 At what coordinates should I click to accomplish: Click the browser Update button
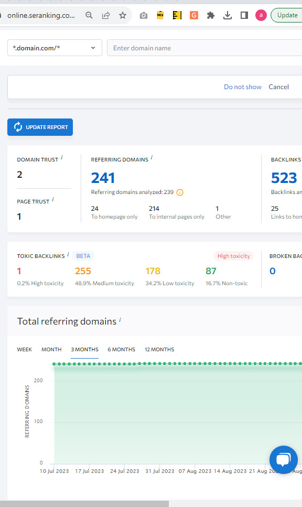tap(287, 15)
